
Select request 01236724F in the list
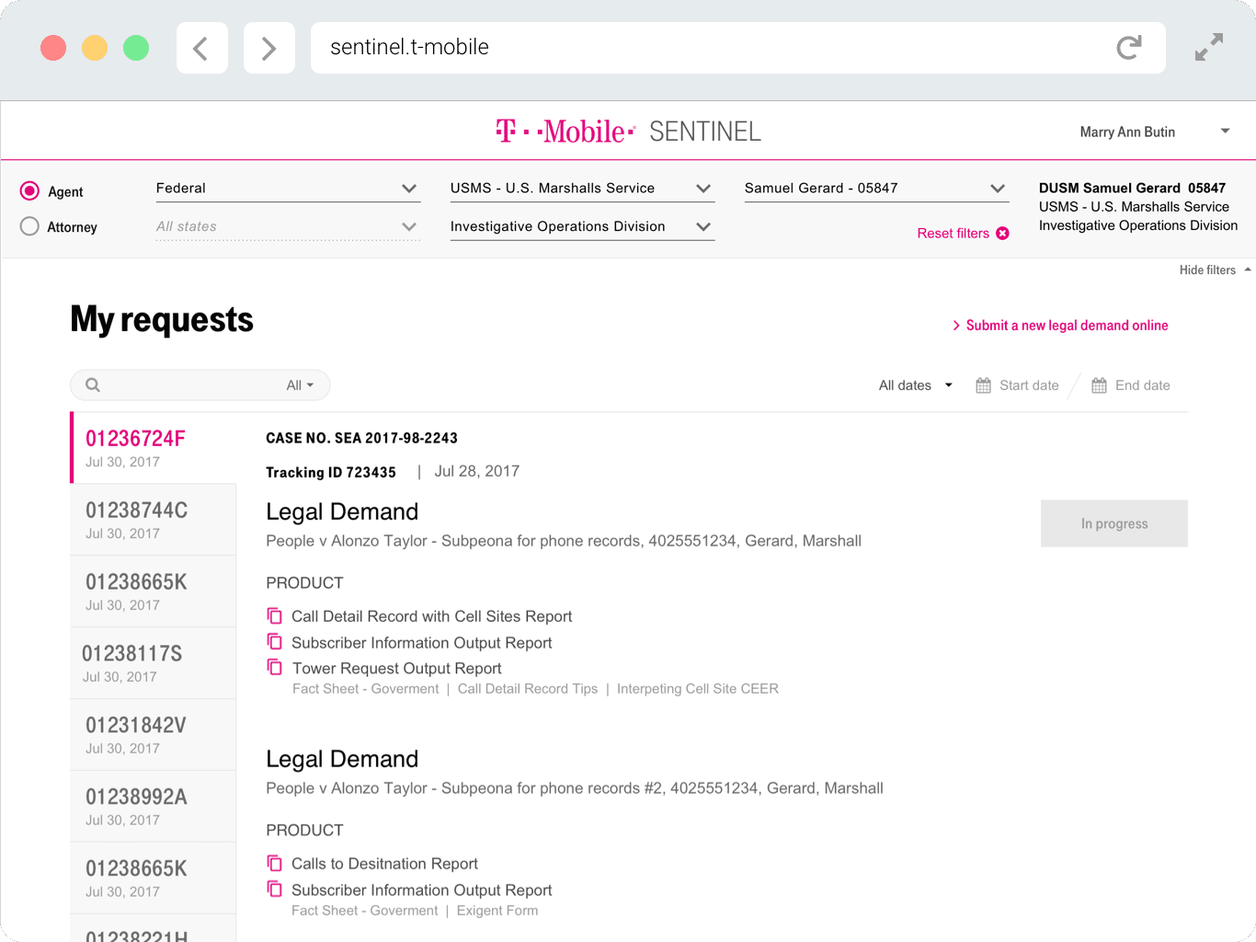point(154,448)
